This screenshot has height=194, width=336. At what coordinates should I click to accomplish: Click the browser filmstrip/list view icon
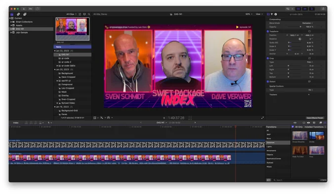pos(84,14)
